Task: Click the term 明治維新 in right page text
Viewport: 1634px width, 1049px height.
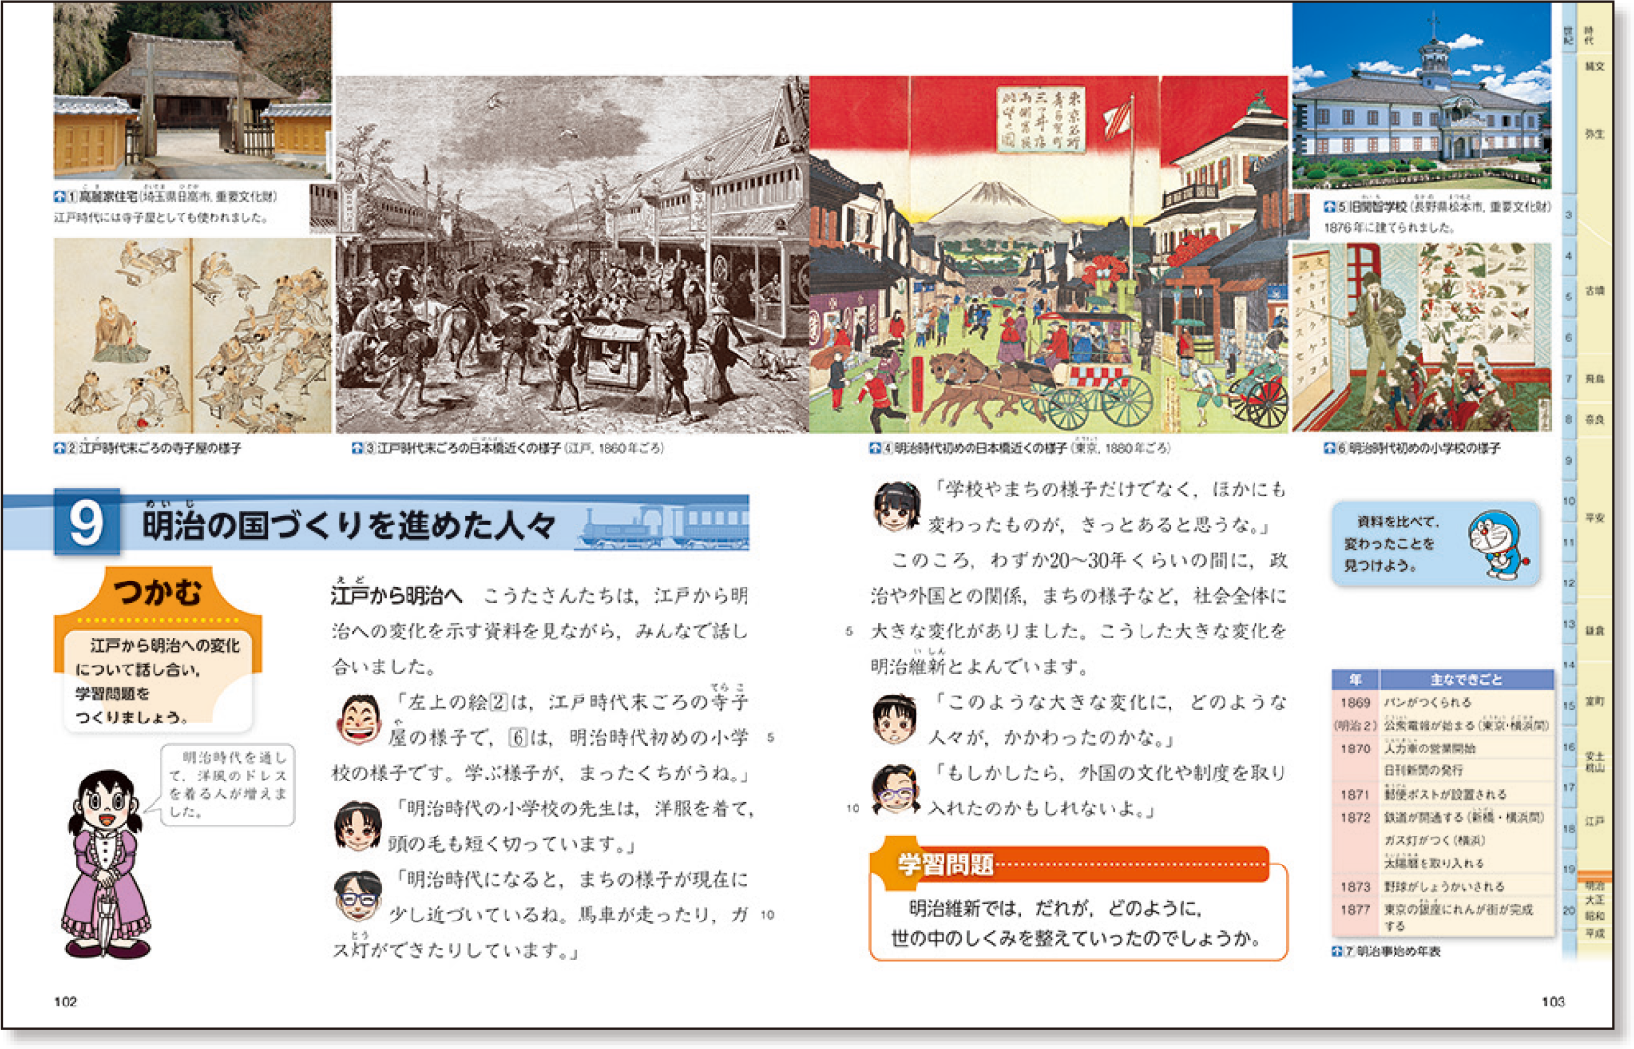Action: [x=907, y=666]
